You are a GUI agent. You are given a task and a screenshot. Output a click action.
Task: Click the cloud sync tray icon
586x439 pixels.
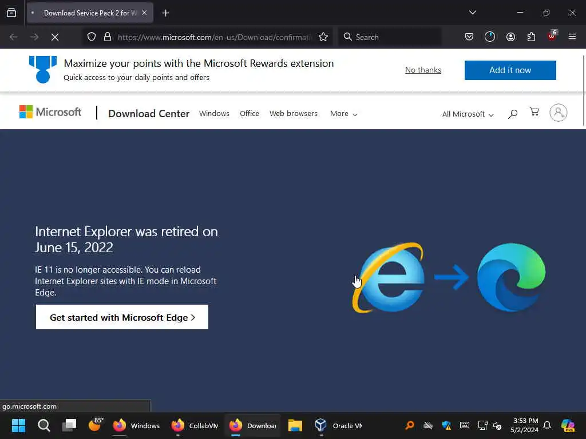428,425
